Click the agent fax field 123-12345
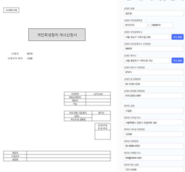The height and width of the screenshot is (172, 185). [154, 169]
